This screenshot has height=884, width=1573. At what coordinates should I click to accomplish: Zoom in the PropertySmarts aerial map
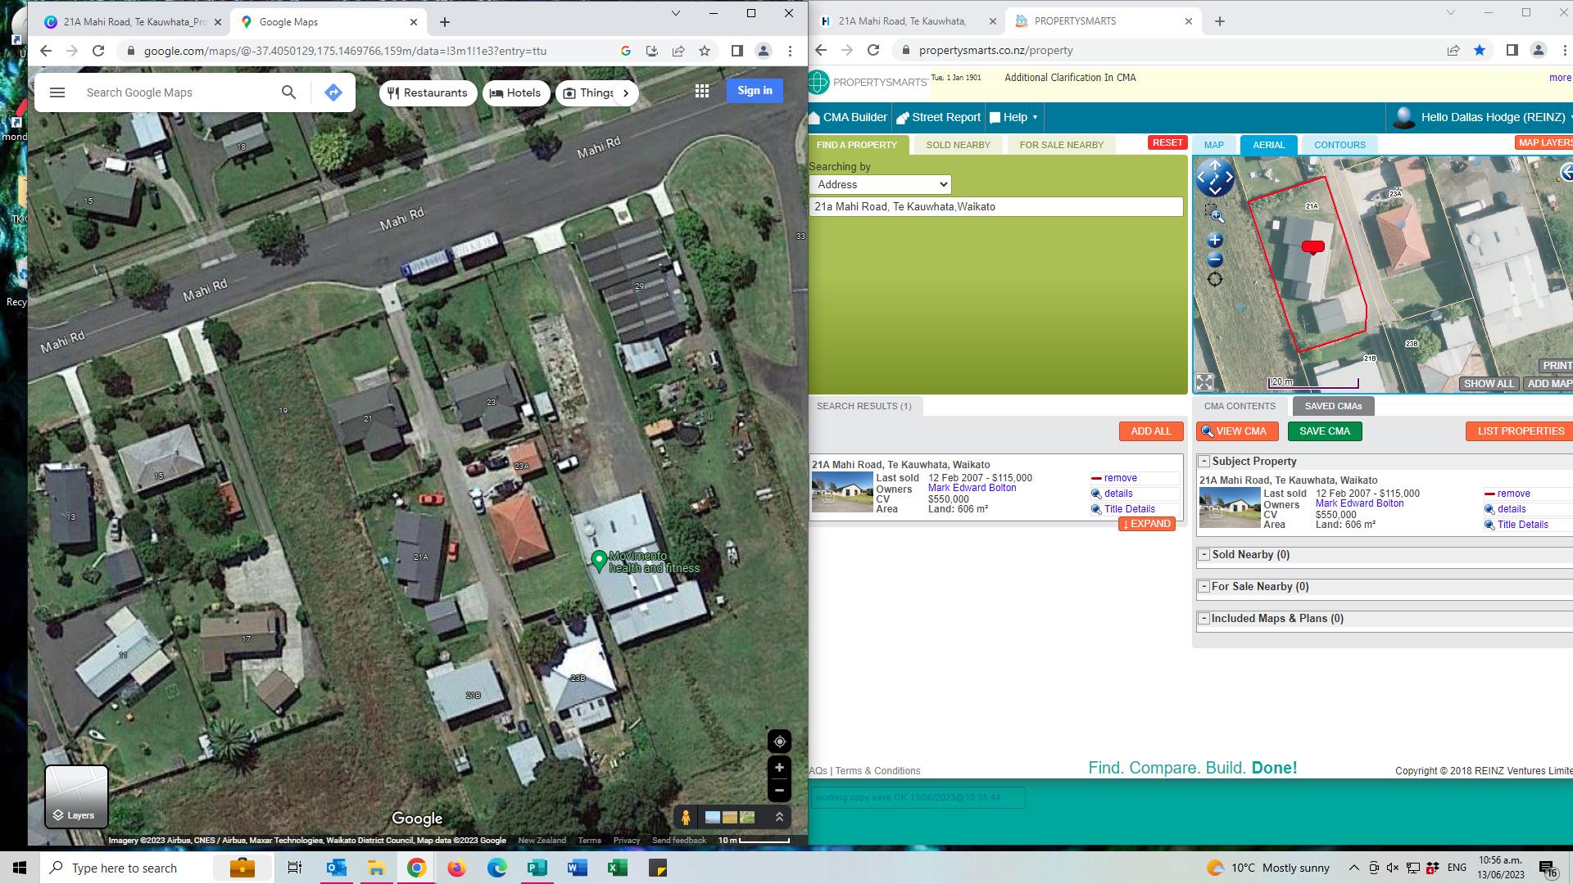click(1215, 240)
